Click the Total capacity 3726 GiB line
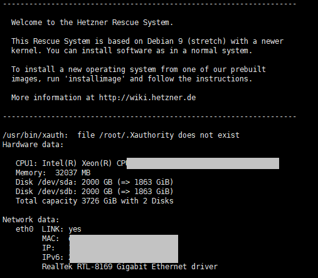 95,201
